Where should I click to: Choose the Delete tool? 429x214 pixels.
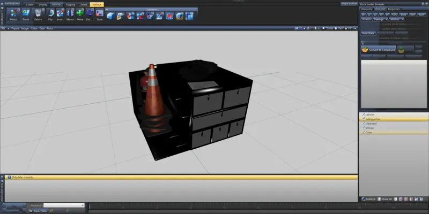pyautogui.click(x=38, y=13)
